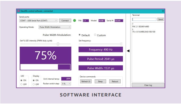Click the NewDEL app icon in title bar
The width and height of the screenshot is (181, 104).
coord(19,11)
